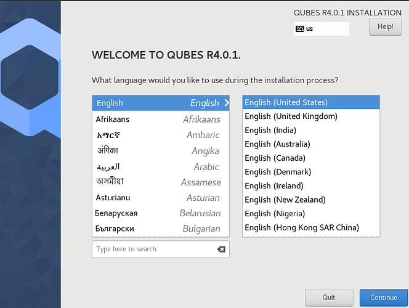Open the us keyboard layout indicator
The height and width of the screenshot is (308, 409).
tap(322, 29)
